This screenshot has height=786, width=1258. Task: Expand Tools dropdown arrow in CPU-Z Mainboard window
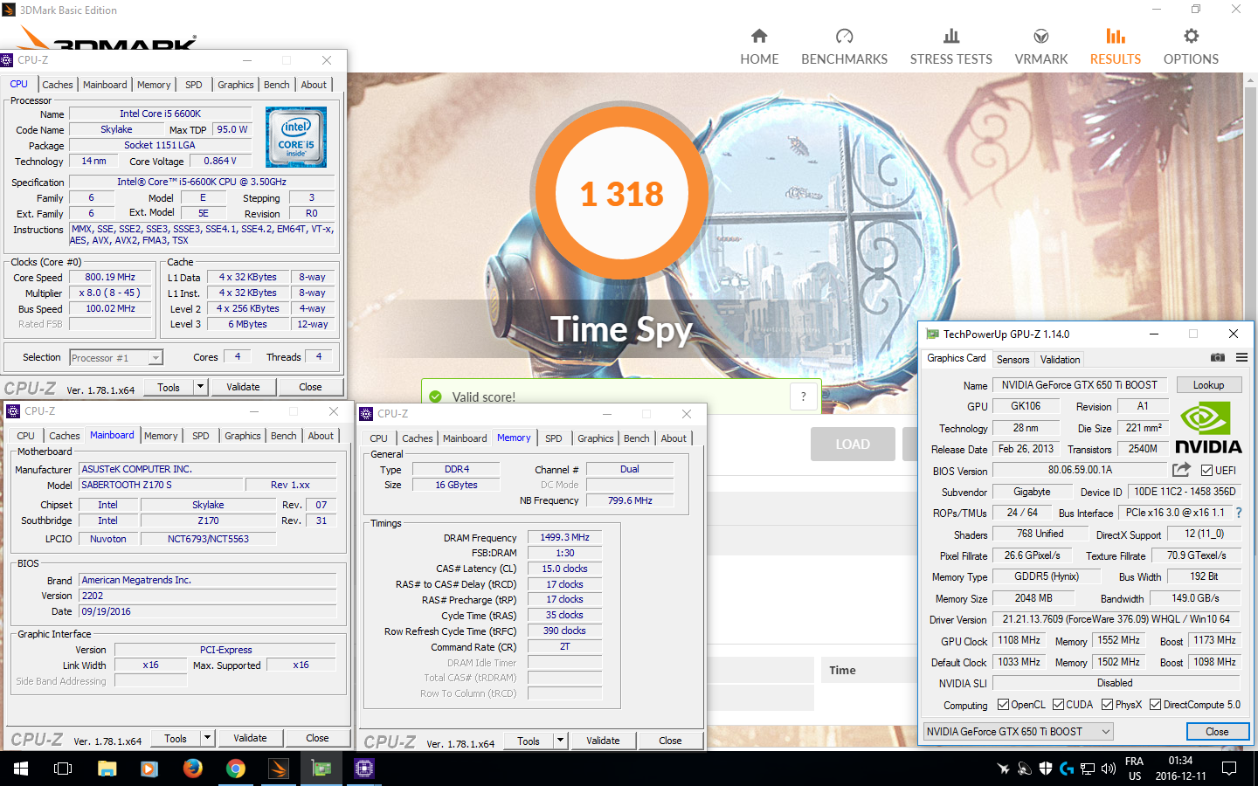click(207, 738)
